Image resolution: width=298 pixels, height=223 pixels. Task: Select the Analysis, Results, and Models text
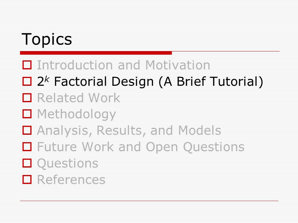tap(129, 131)
